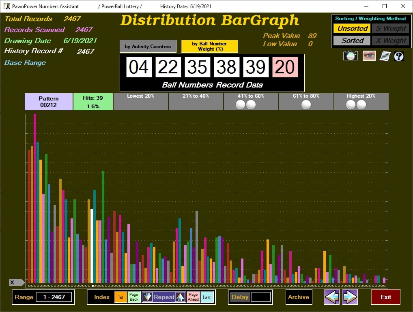This screenshot has width=413, height=312.
Task: Click the camera snapshot icon
Action: pyautogui.click(x=350, y=56)
